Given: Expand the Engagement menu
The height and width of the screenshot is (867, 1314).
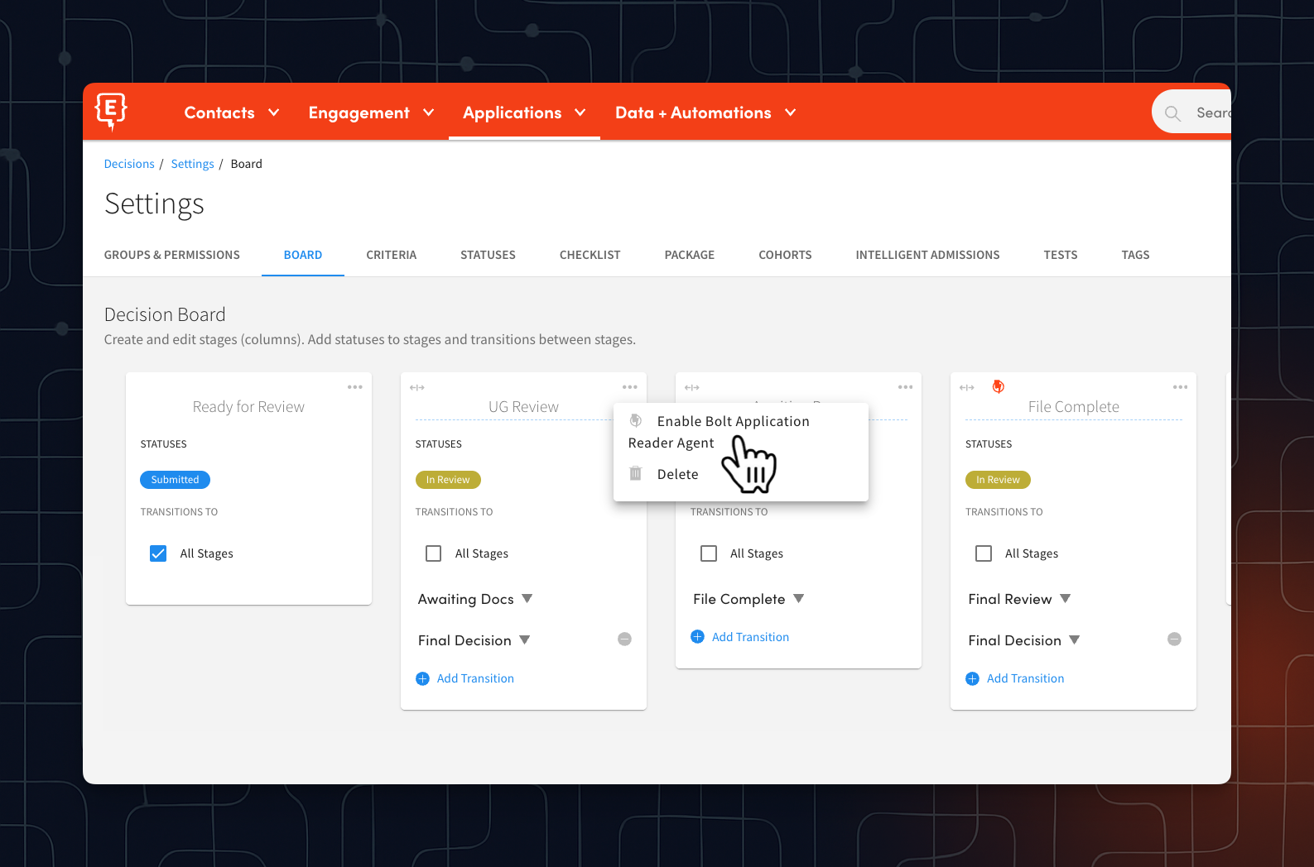Looking at the screenshot, I should coord(371,113).
